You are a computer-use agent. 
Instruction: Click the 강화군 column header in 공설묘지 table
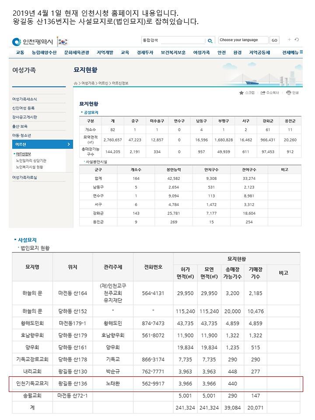[268, 121]
